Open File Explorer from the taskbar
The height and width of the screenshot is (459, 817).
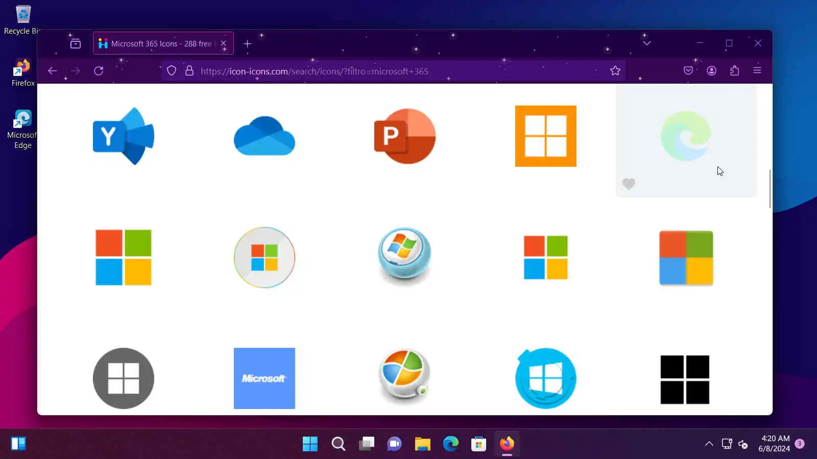(x=422, y=444)
